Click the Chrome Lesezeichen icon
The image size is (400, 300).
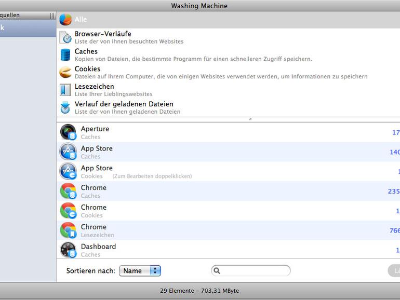pyautogui.click(x=69, y=230)
